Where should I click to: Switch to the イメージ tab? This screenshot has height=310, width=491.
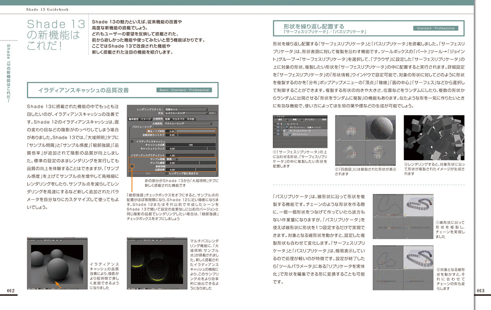(146, 119)
